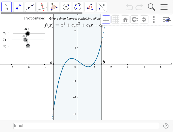Toggle the style bar views button
This screenshot has height=132, width=173.
tap(167, 20)
